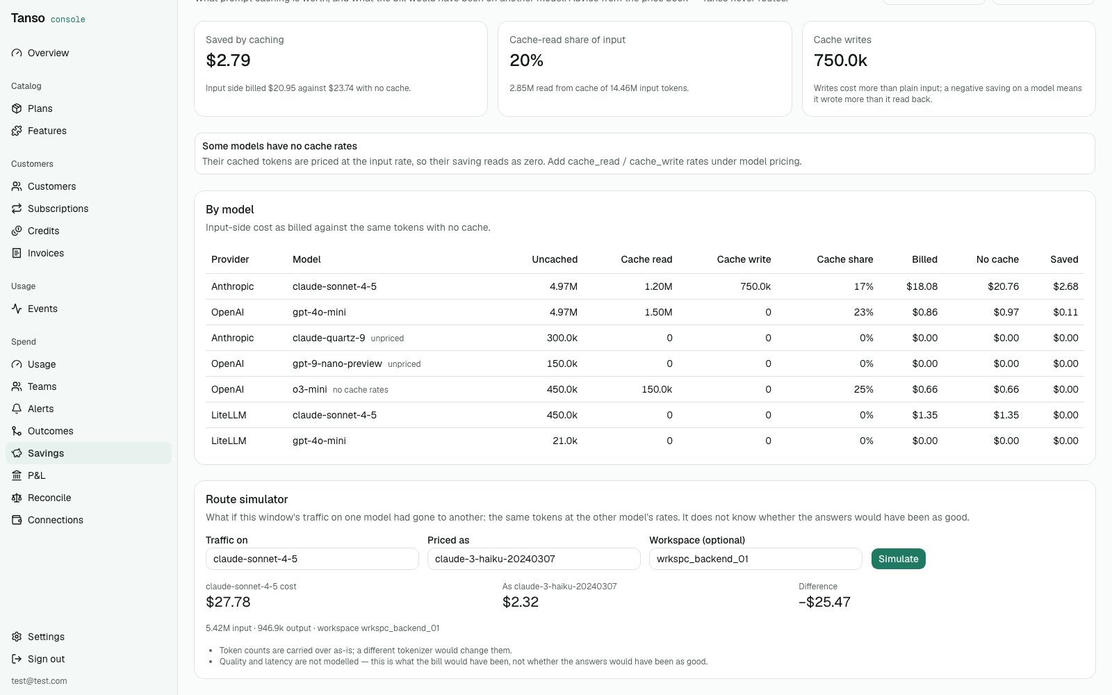Select the claude-quartz-9 model cell
Screen dimensions: 1112x695
click(x=329, y=338)
